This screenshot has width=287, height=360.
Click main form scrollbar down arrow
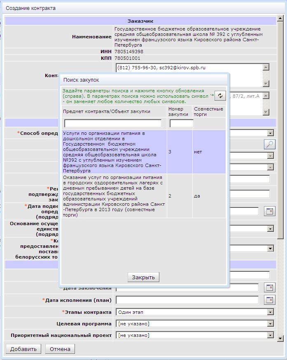coord(280,338)
